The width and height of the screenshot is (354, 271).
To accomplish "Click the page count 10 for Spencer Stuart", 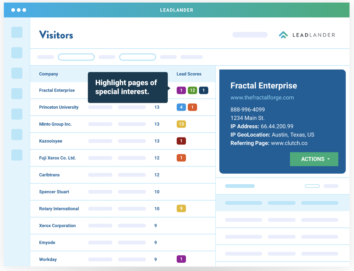I will point(157,192).
